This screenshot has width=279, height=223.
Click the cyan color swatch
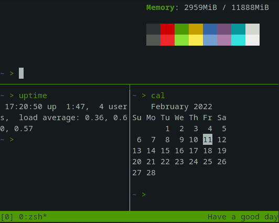coord(238,40)
